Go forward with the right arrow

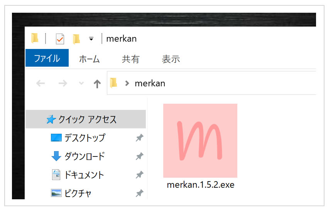[x=63, y=83]
